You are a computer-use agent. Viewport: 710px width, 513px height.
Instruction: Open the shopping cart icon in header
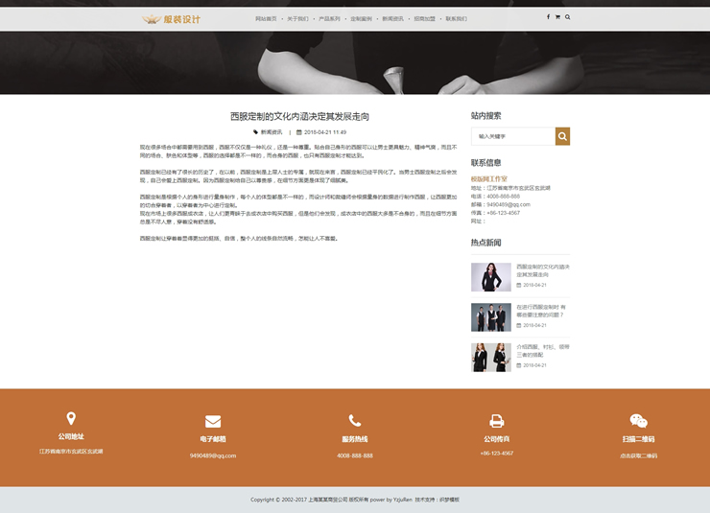point(557,17)
